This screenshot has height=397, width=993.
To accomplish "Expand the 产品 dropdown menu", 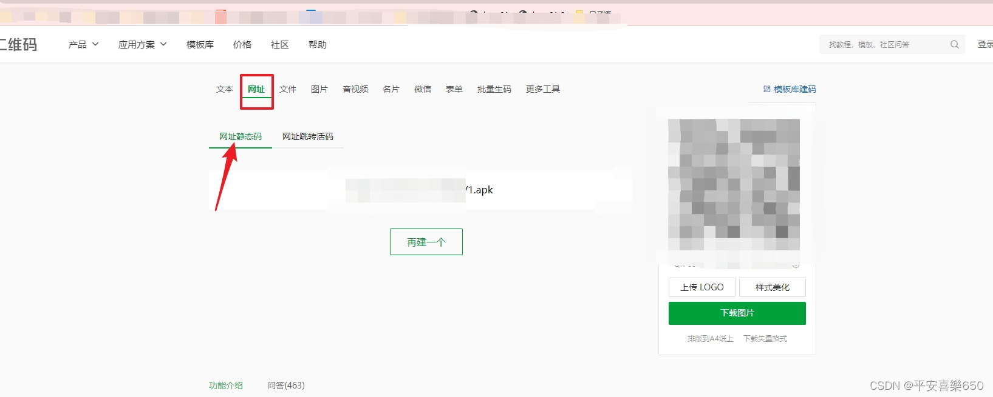I will [83, 44].
